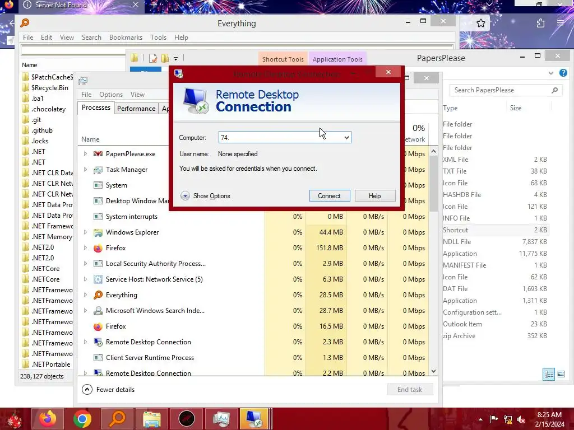
Task: Open Tools menu in Everything
Action: [158, 38]
